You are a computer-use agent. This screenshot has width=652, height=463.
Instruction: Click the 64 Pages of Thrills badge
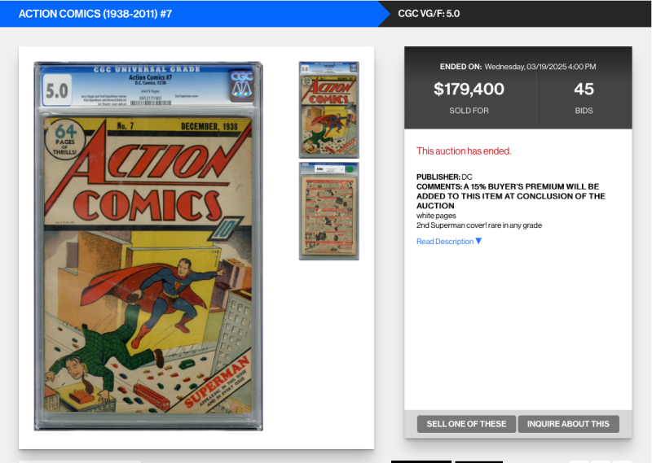(x=65, y=139)
